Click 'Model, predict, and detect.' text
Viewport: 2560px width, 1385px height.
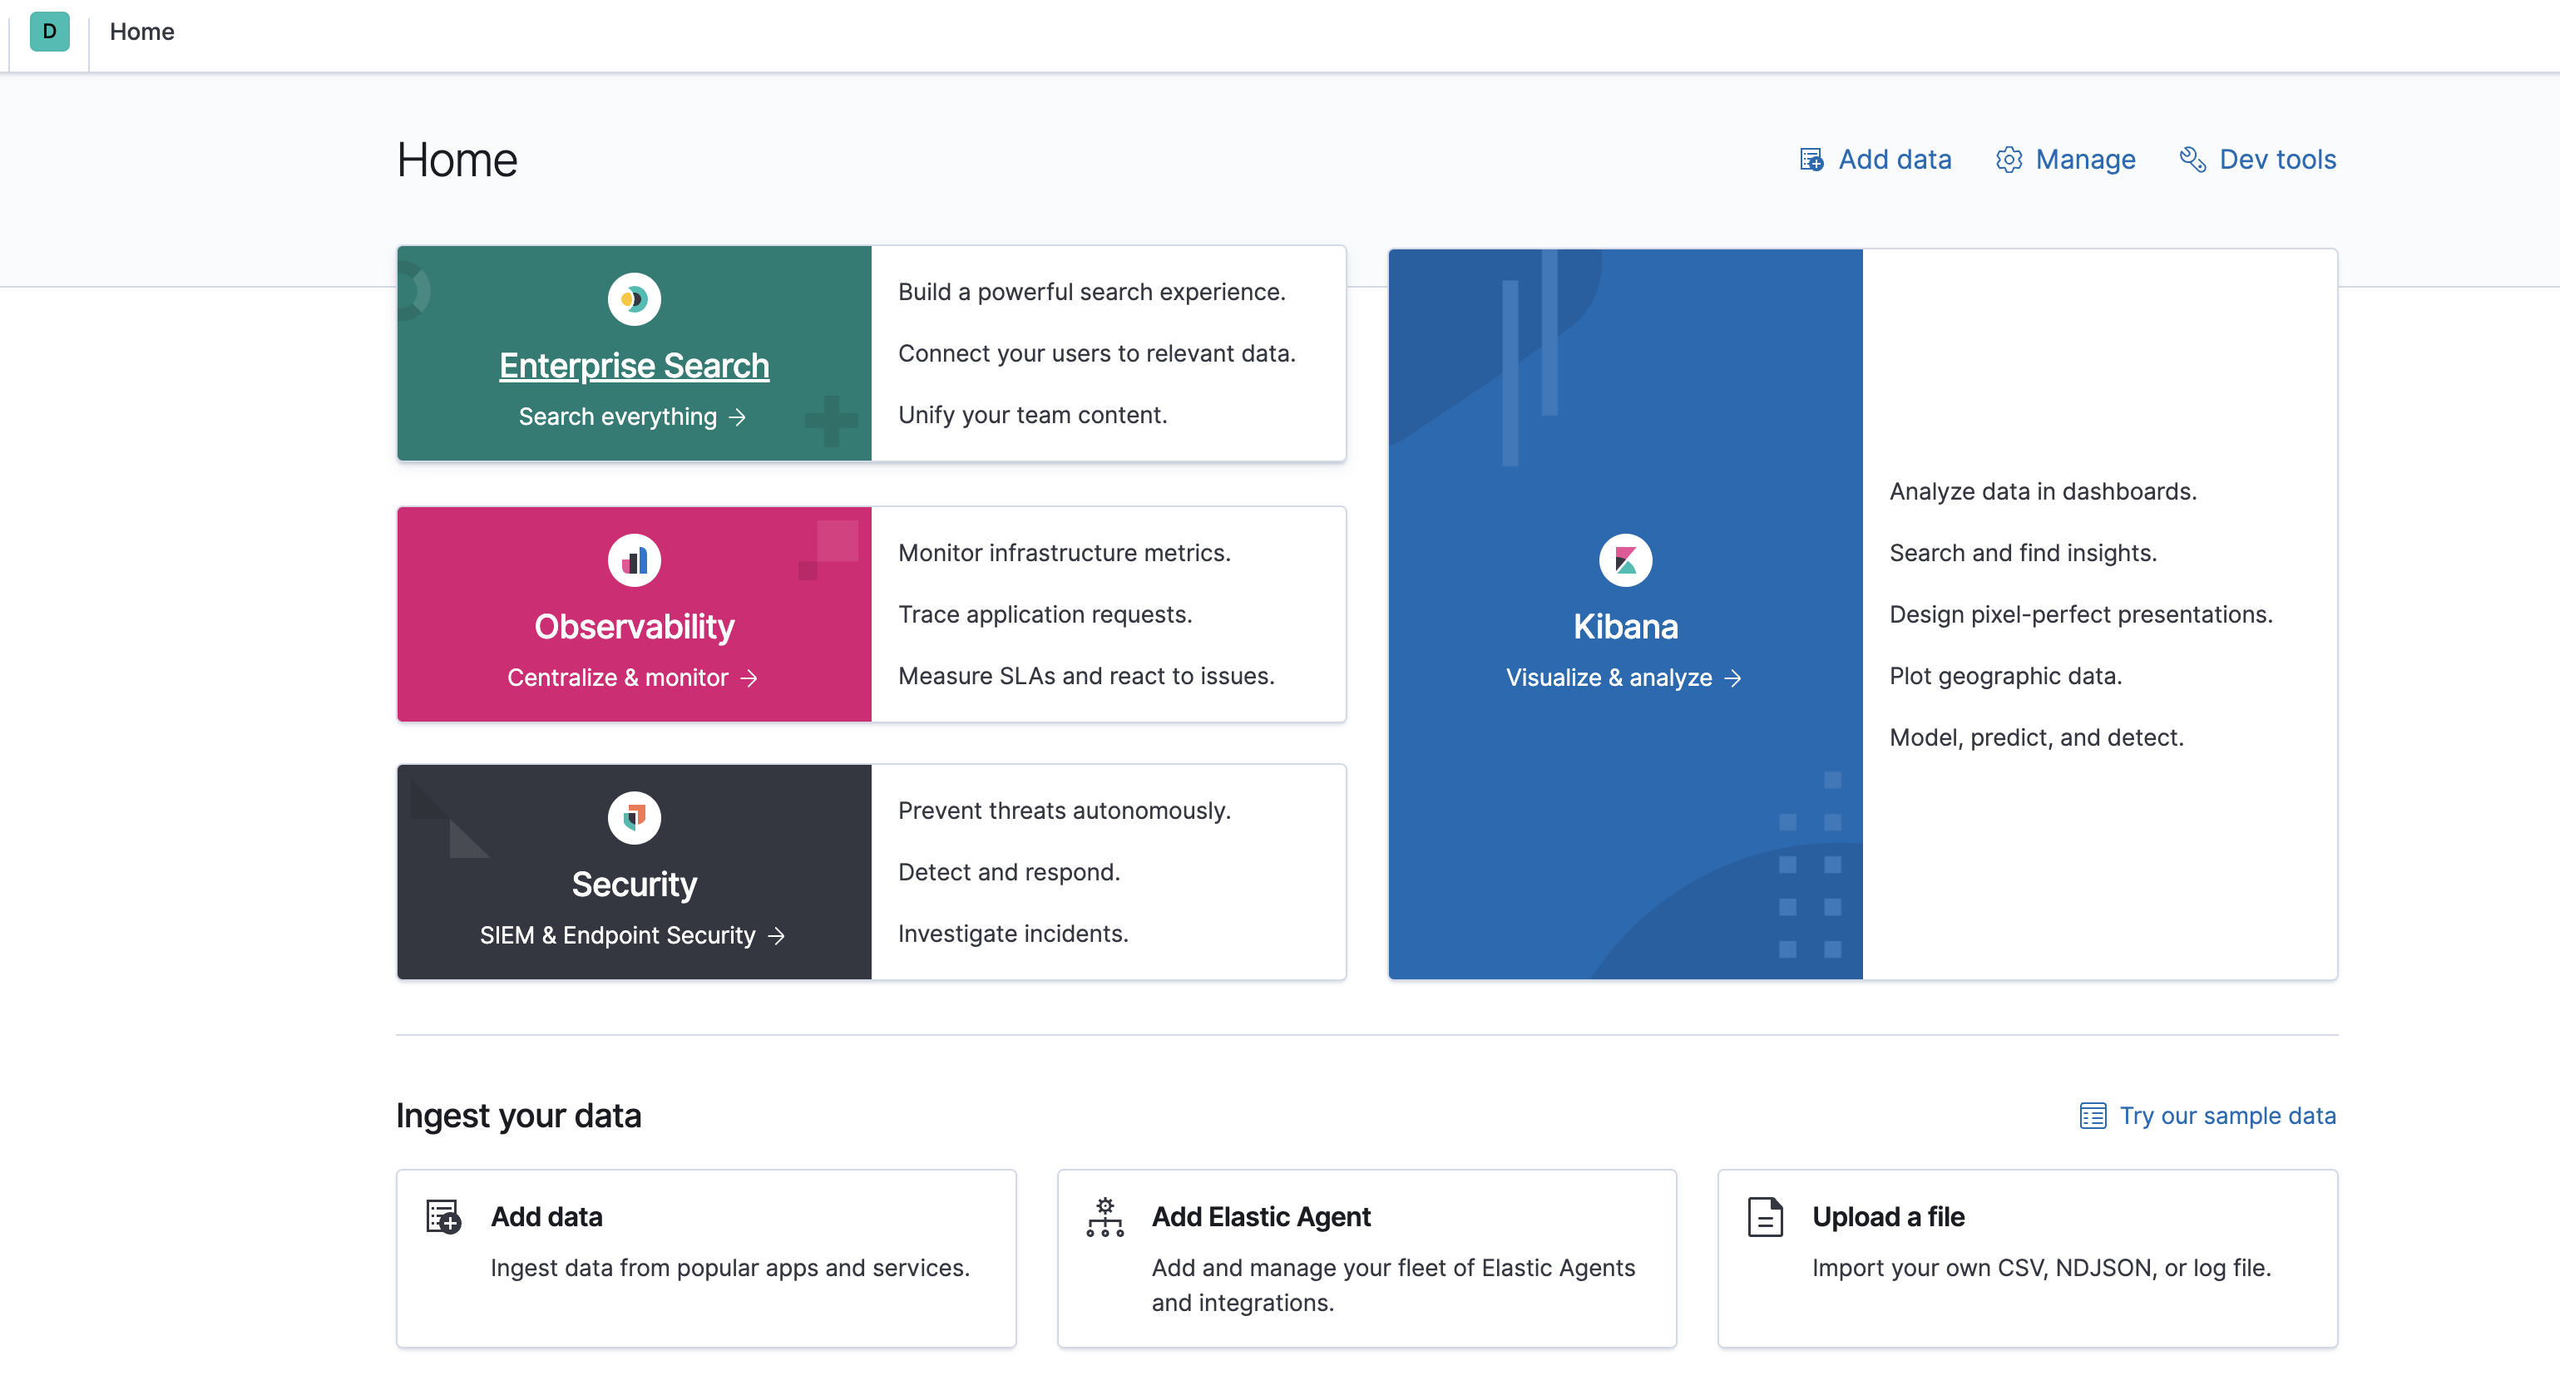point(2036,738)
